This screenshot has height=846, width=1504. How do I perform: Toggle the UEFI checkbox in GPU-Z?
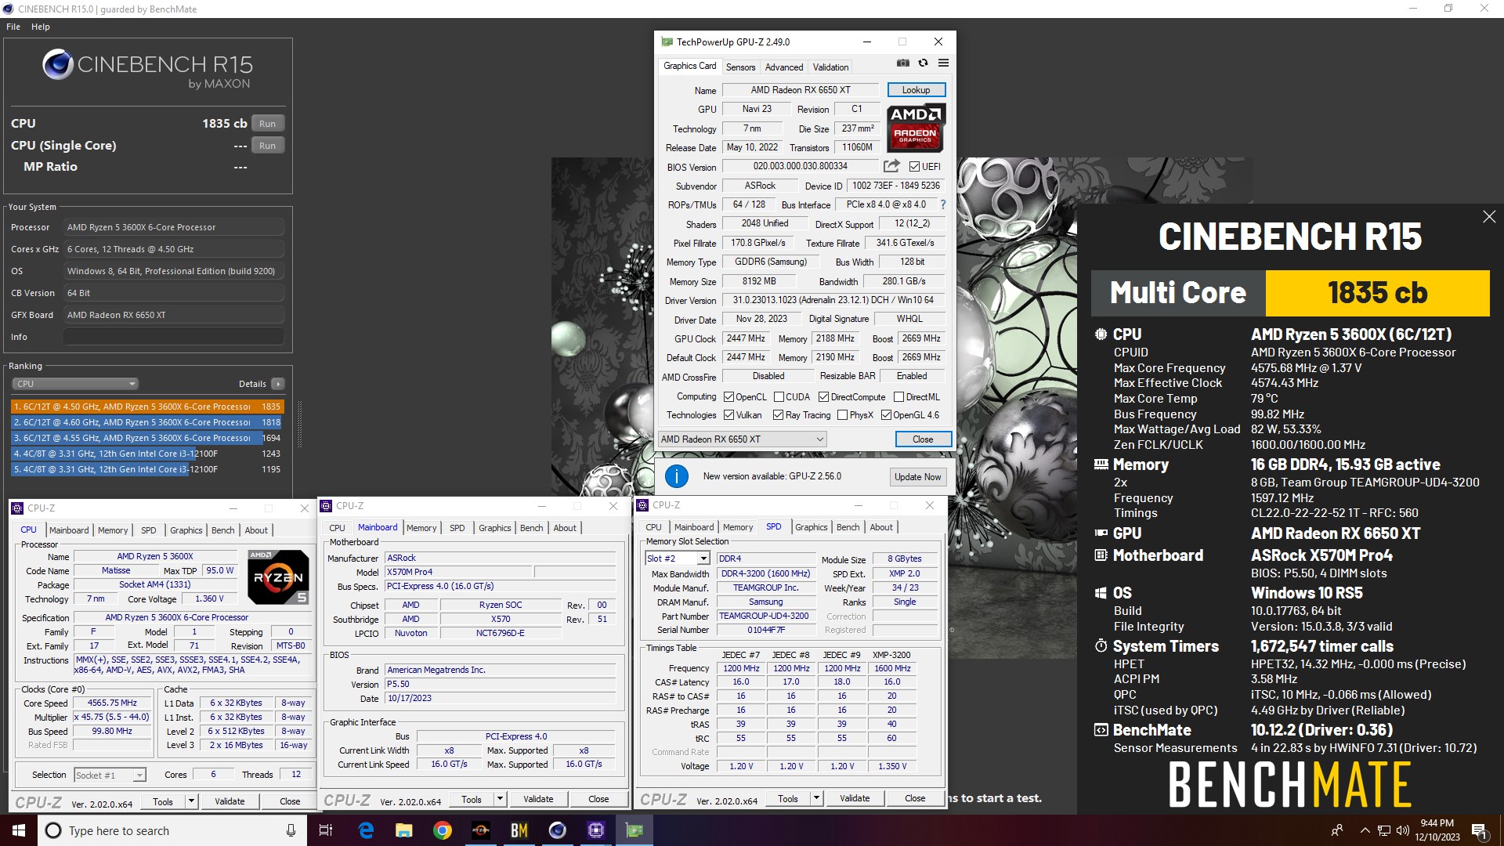pos(914,167)
